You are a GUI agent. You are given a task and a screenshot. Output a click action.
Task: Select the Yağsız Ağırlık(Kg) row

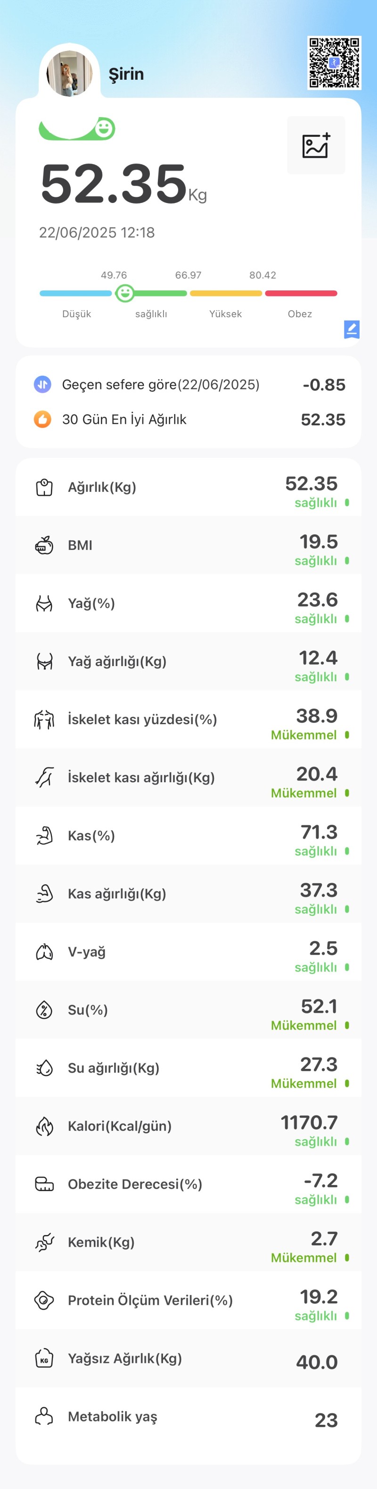click(188, 1358)
